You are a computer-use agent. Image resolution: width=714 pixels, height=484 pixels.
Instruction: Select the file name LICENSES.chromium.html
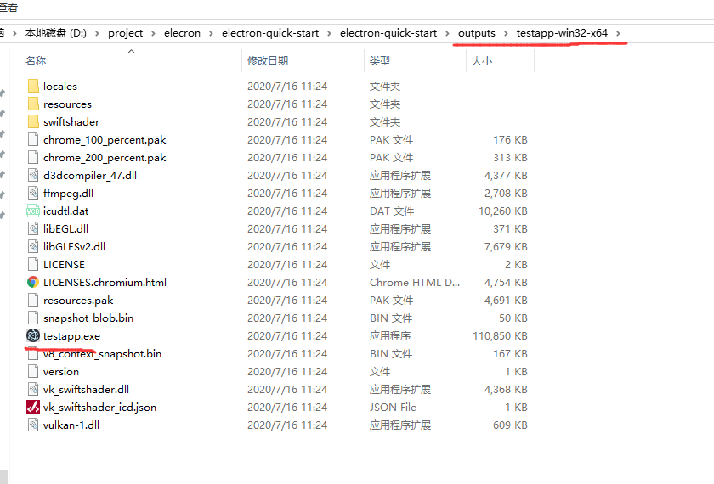[x=105, y=282]
